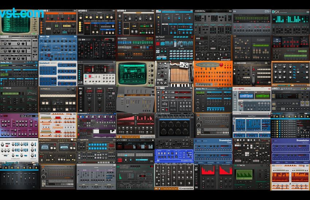
Task: Select the DS1 synth thumbnail
Action: (x=252, y=22)
